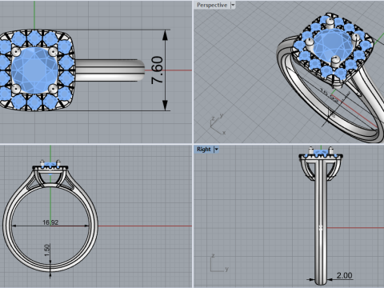384x288 pixels.
Task: Click the Perspective viewport title
Action: pyautogui.click(x=212, y=5)
